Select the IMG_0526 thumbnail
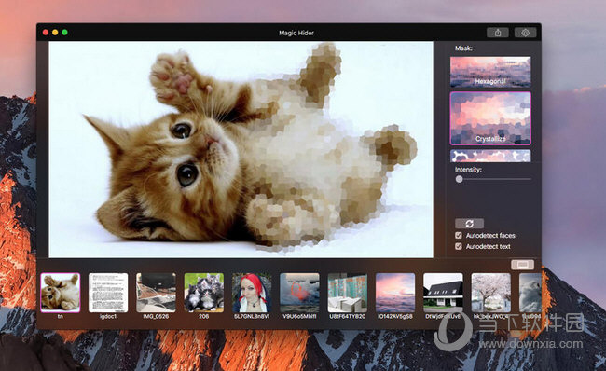 point(156,293)
